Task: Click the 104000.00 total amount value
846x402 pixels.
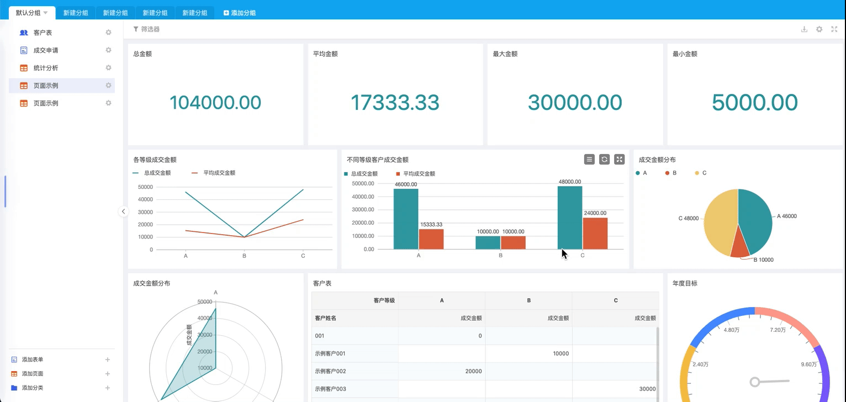Action: 215,102
